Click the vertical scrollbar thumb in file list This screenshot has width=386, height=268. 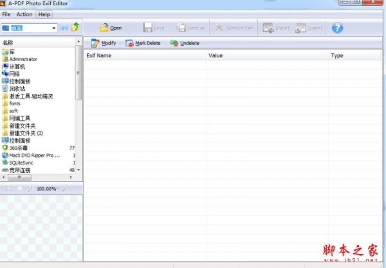point(78,73)
